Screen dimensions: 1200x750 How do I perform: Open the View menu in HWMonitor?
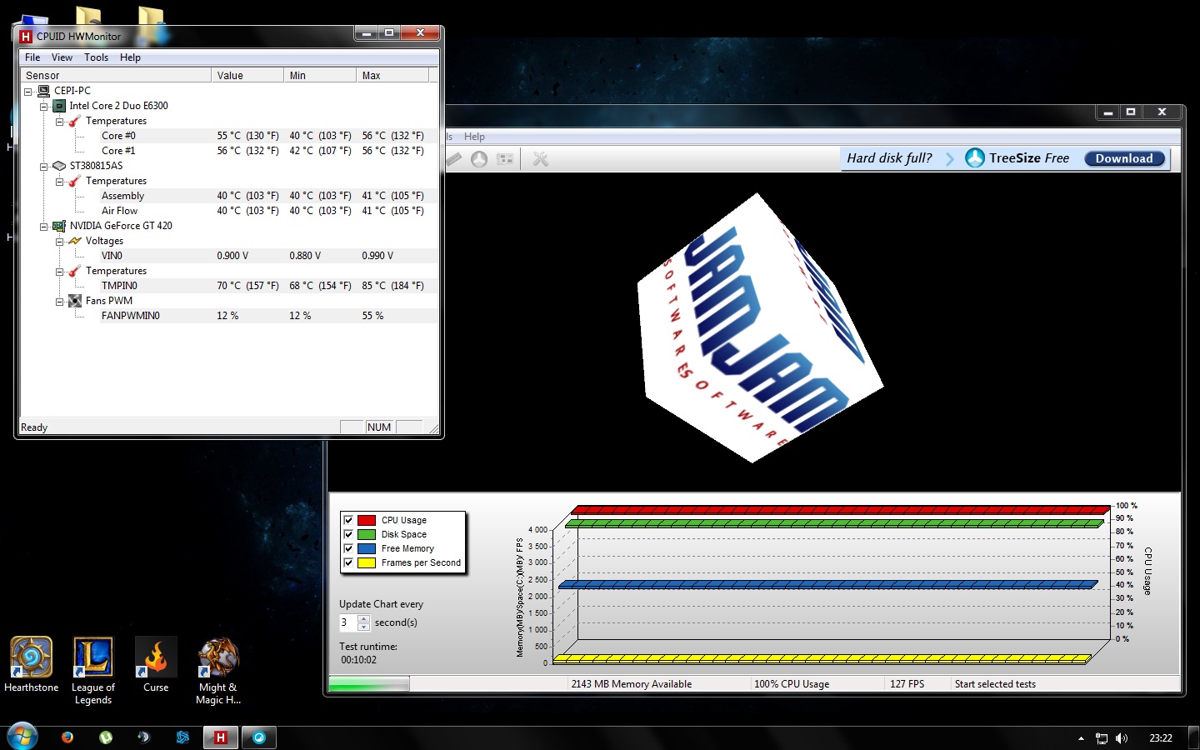(x=62, y=57)
